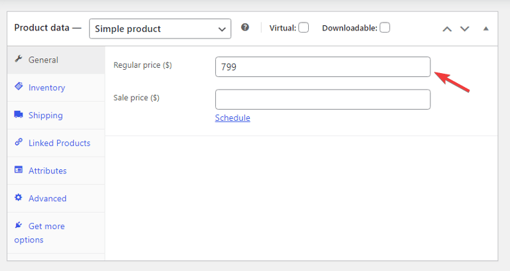Click the Linked Products chain icon
This screenshot has height=271, width=510.
click(x=19, y=142)
